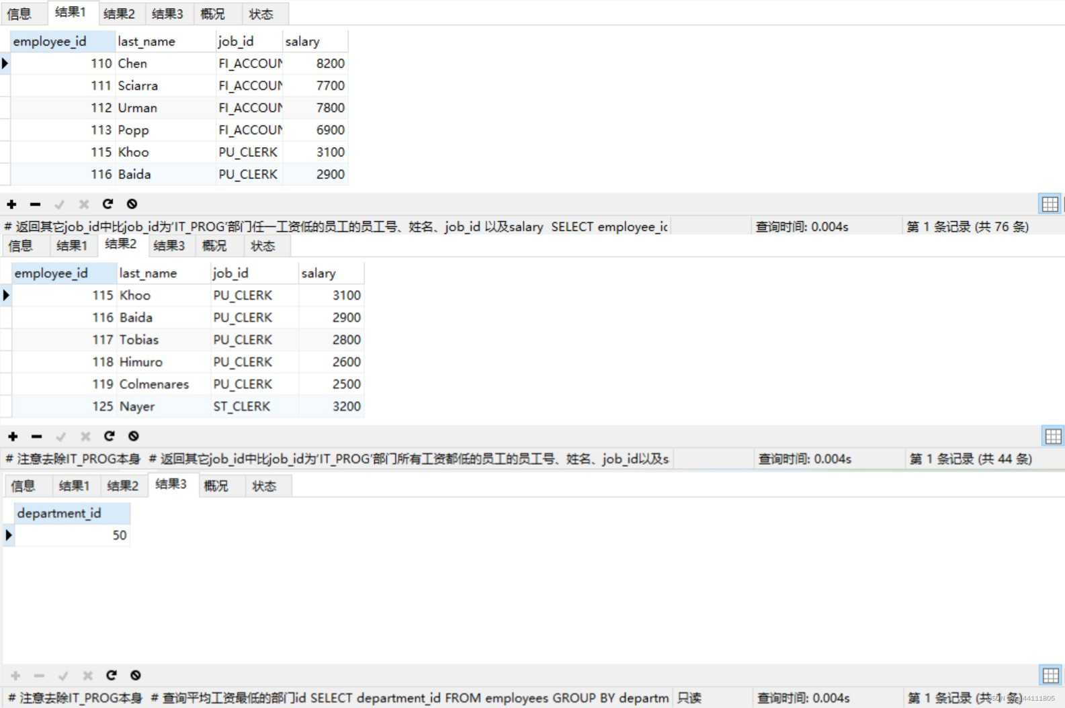Refresh the results in the 76-record panel
1065x708 pixels.
[108, 204]
